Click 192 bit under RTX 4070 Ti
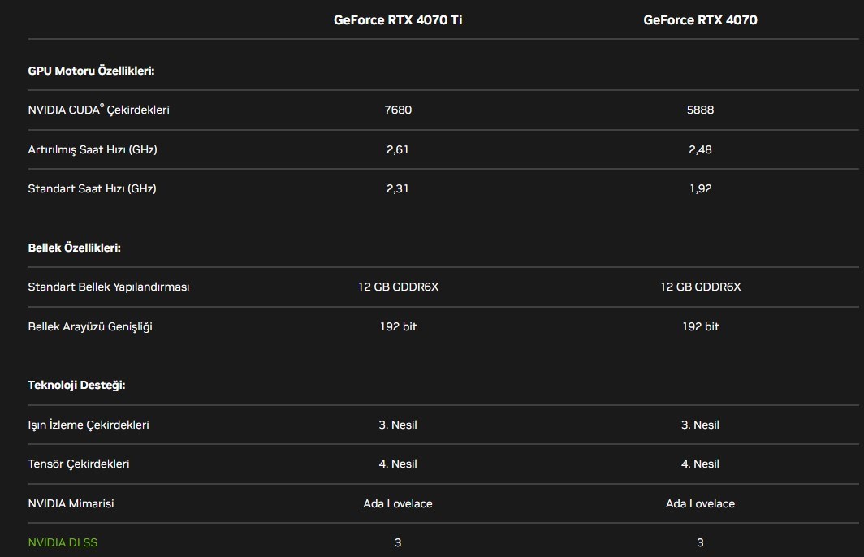The width and height of the screenshot is (864, 557). (x=398, y=326)
